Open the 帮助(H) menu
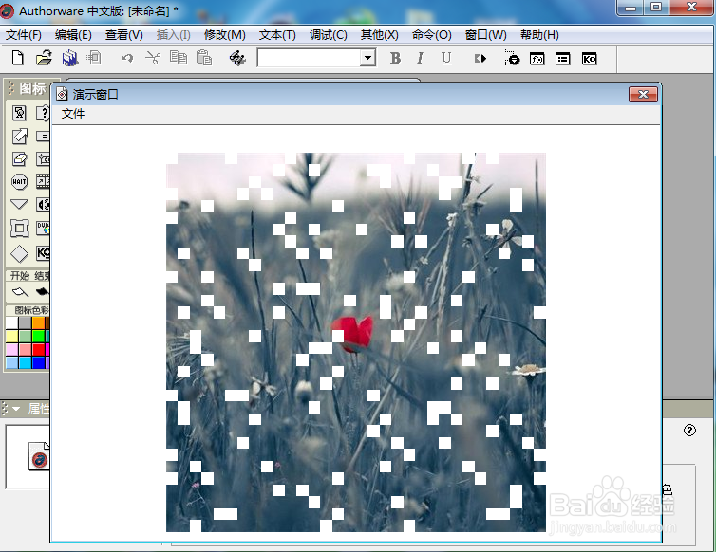Screen dimensions: 716x552 click(x=539, y=35)
